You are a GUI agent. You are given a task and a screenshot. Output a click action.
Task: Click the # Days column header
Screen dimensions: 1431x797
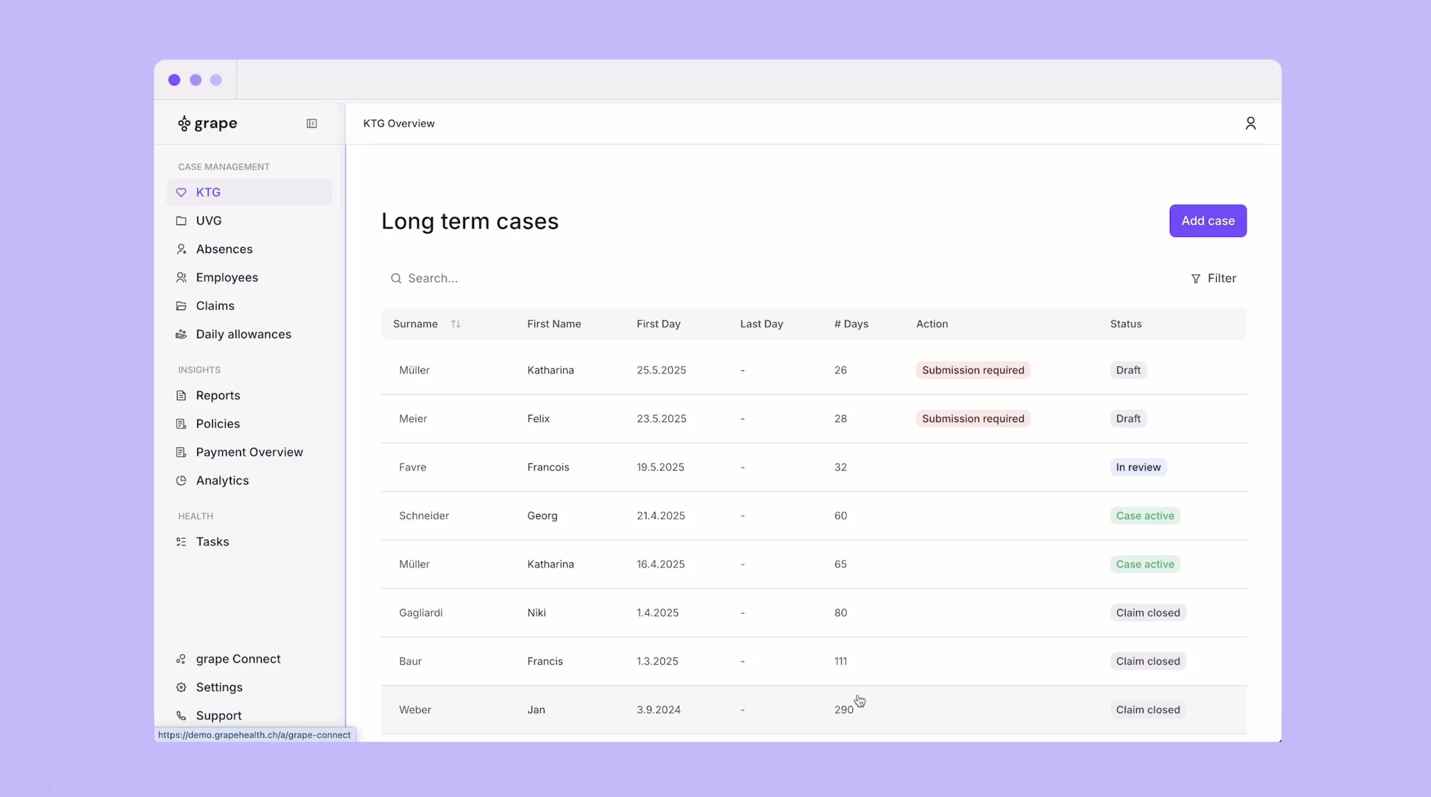(851, 324)
